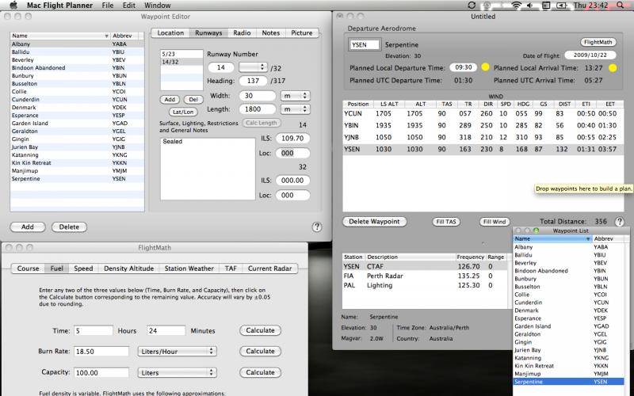This screenshot has width=634, height=396.
Task: Click the YSEN departure aerodrome field
Action: pos(365,44)
